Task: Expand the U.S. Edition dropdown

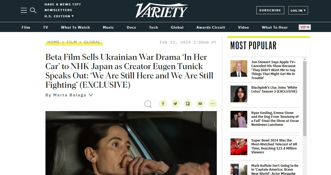Action: coord(59,16)
